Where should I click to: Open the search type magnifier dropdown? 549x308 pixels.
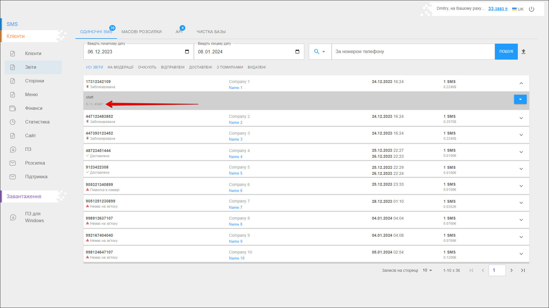pos(320,52)
